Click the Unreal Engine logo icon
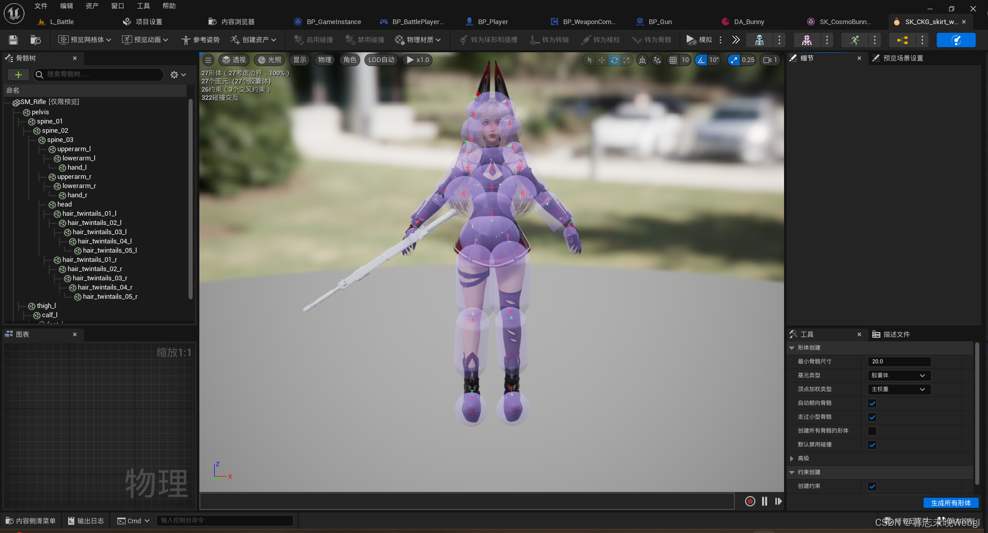 (x=14, y=14)
